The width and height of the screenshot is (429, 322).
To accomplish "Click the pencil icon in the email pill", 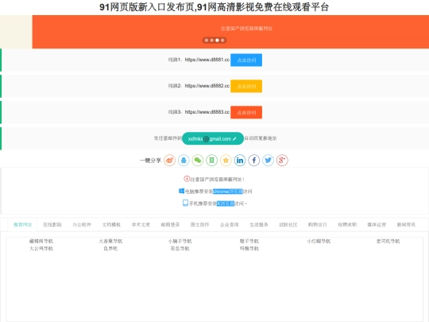I will pyautogui.click(x=234, y=139).
